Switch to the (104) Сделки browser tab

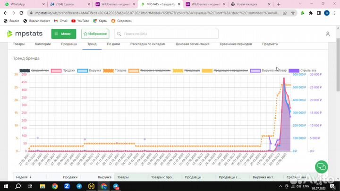coord(70,4)
